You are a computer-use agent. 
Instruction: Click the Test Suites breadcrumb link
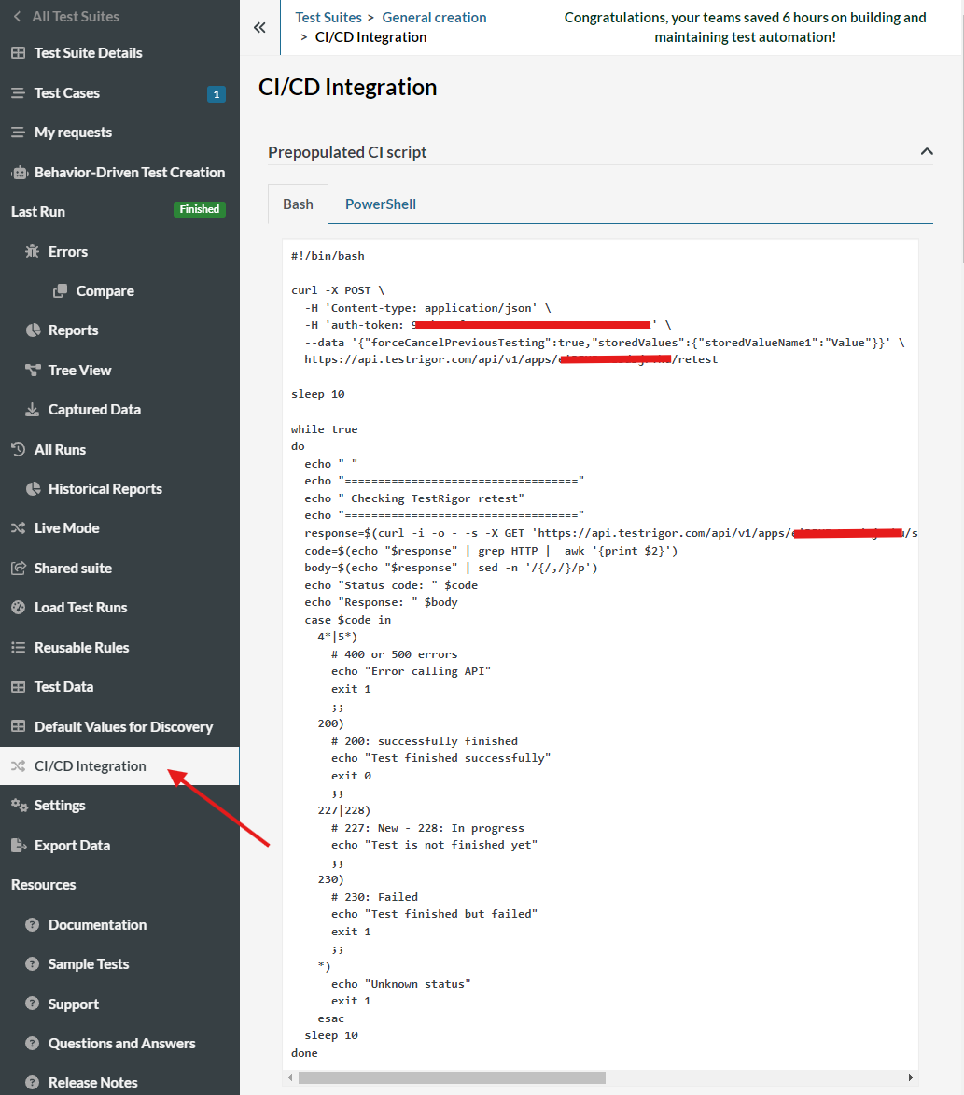point(327,17)
